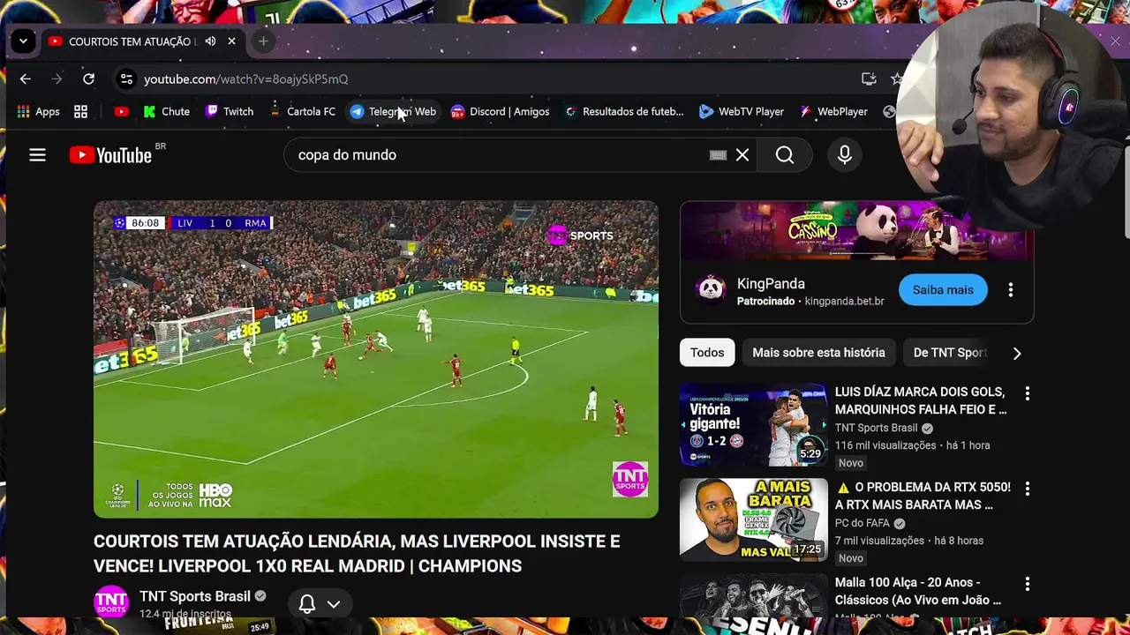1130x635 pixels.
Task: Open the Resultados de futebol bookmark
Action: tap(623, 112)
